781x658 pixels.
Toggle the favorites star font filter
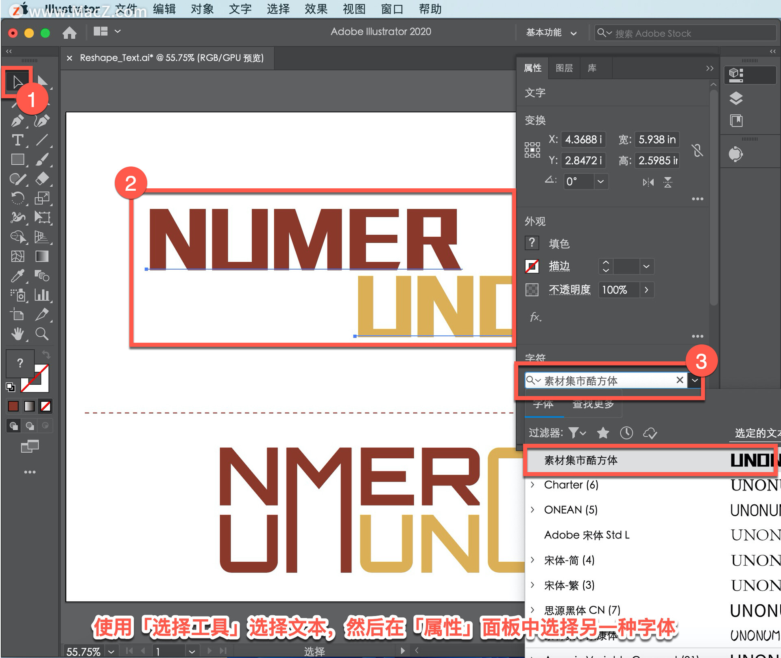[x=603, y=433]
